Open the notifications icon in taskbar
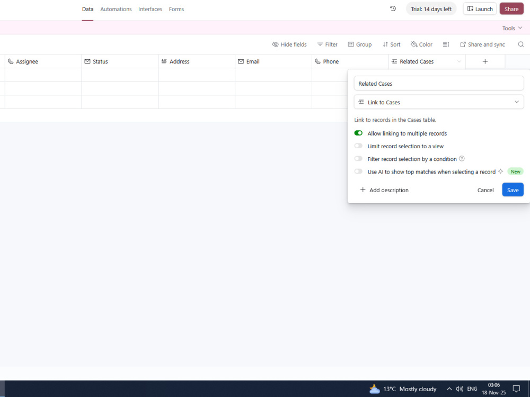This screenshot has height=397, width=530. [x=516, y=389]
